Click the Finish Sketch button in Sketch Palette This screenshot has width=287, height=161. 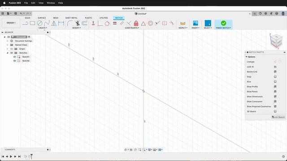[x=278, y=117]
